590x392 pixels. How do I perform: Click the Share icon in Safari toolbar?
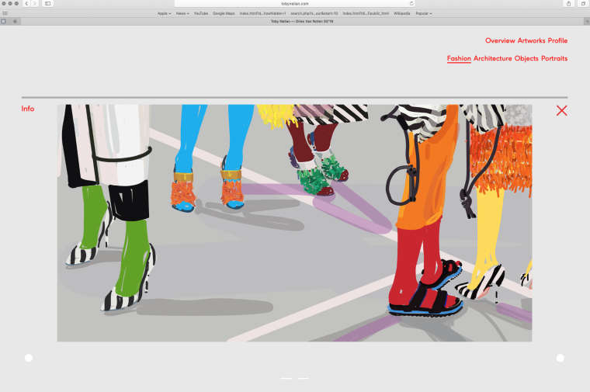tap(568, 4)
